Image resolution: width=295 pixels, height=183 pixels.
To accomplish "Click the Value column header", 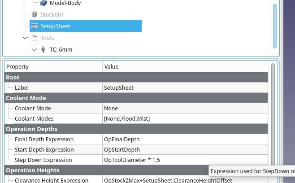I will tap(184, 67).
